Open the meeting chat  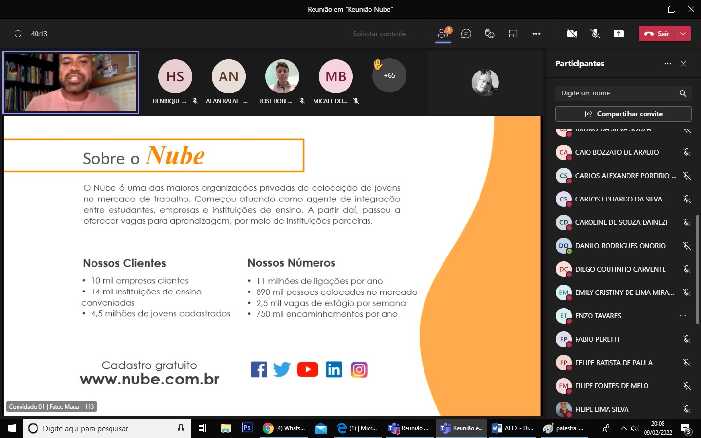[466, 34]
